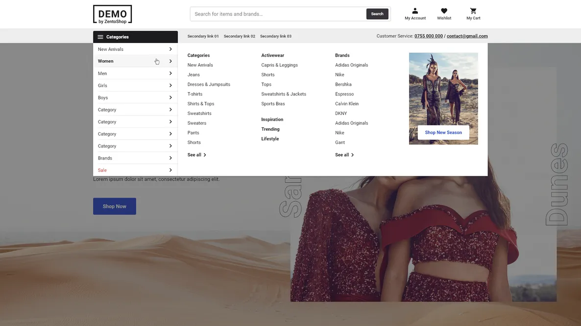Click the contact@gmail.com email link
This screenshot has width=581, height=326.
click(x=467, y=36)
